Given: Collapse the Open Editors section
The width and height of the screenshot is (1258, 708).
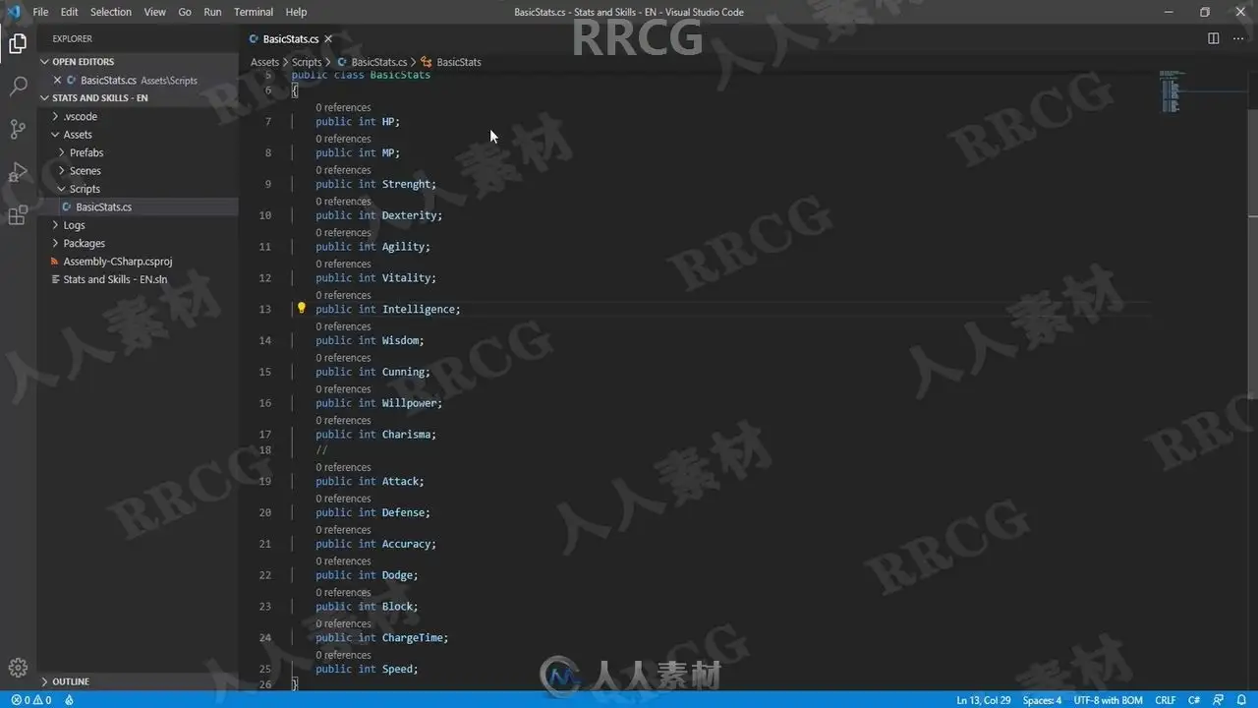Looking at the screenshot, I should (83, 61).
